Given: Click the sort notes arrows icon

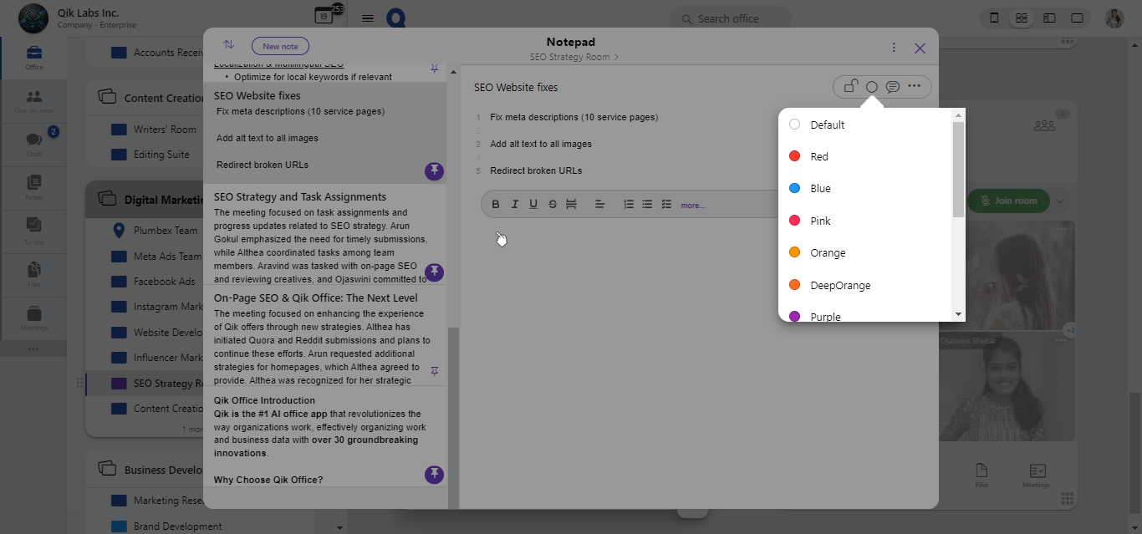Looking at the screenshot, I should pyautogui.click(x=229, y=45).
